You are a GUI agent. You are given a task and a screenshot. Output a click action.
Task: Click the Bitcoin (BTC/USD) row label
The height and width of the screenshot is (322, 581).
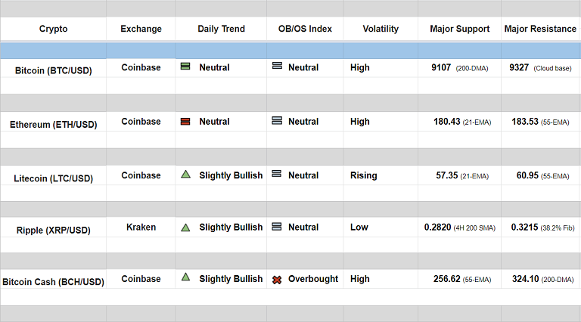pos(53,70)
